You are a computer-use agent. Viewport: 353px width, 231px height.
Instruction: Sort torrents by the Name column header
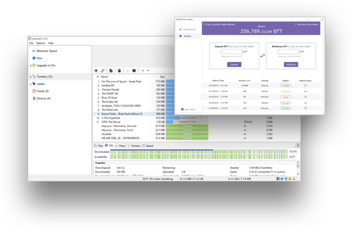point(104,77)
